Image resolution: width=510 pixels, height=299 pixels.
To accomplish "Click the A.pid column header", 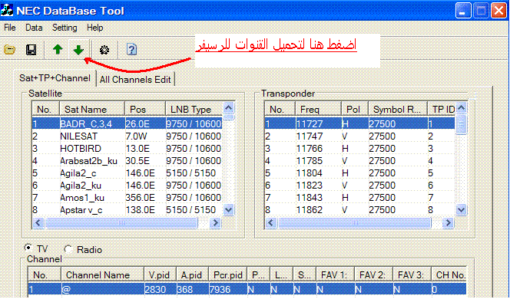I will coord(192,274).
